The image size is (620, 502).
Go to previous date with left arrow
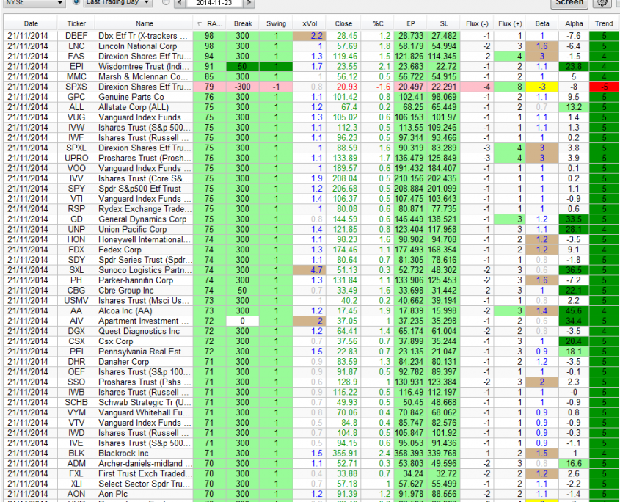[x=181, y=3]
